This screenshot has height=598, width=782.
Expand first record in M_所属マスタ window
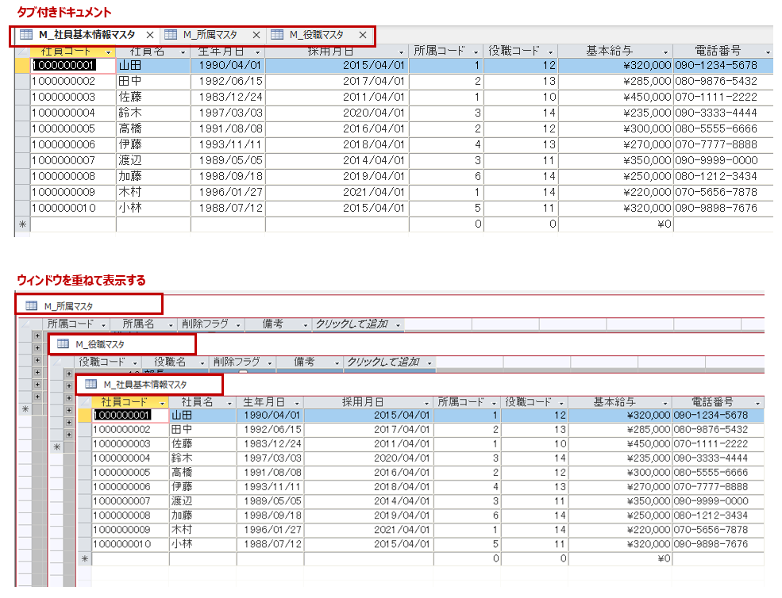pos(37,337)
